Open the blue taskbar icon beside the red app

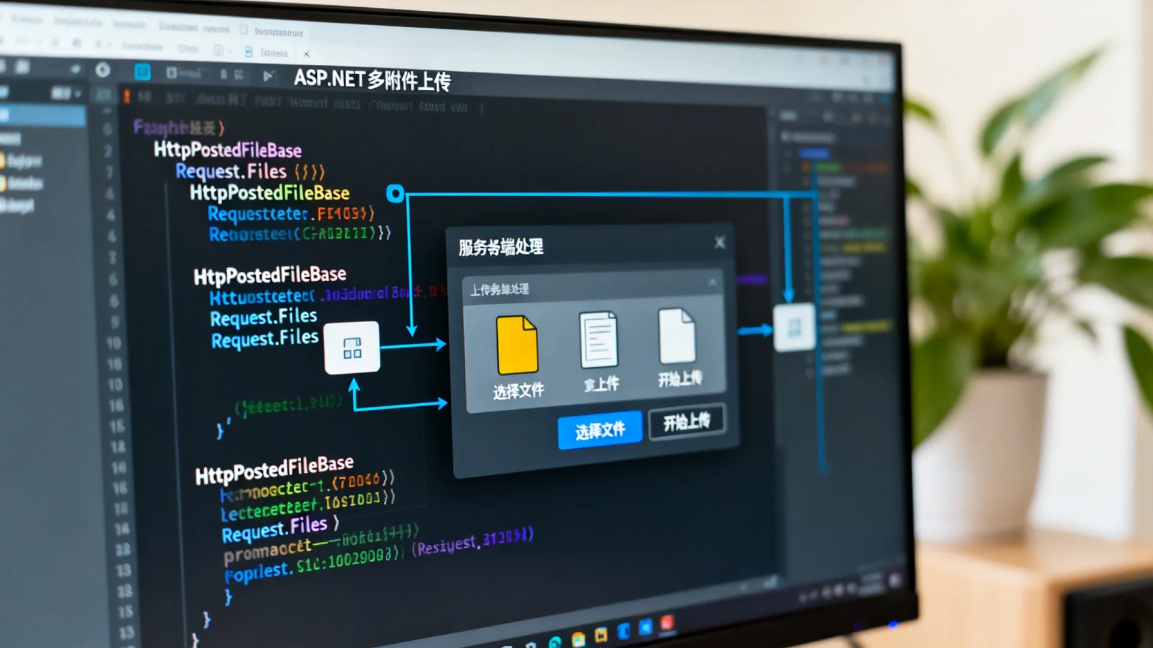coord(645,627)
